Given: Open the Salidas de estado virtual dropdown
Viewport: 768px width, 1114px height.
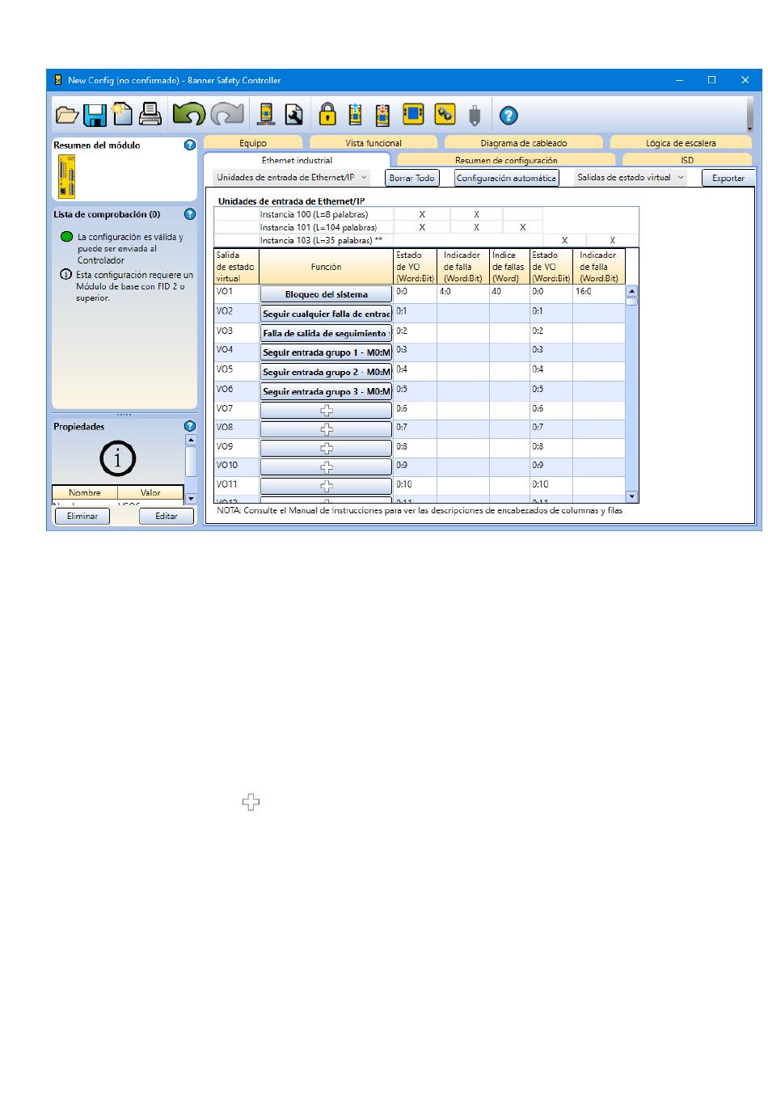Looking at the screenshot, I should (631, 178).
